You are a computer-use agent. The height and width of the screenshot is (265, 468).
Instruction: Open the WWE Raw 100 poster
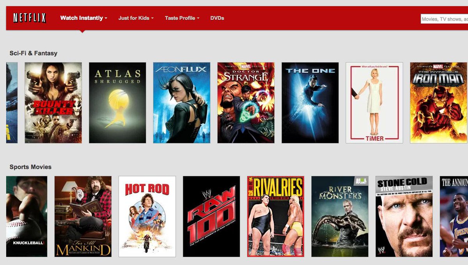click(211, 216)
